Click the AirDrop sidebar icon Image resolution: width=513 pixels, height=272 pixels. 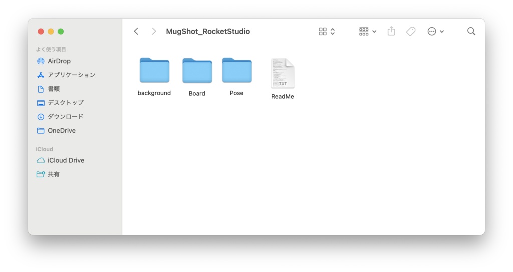point(41,61)
